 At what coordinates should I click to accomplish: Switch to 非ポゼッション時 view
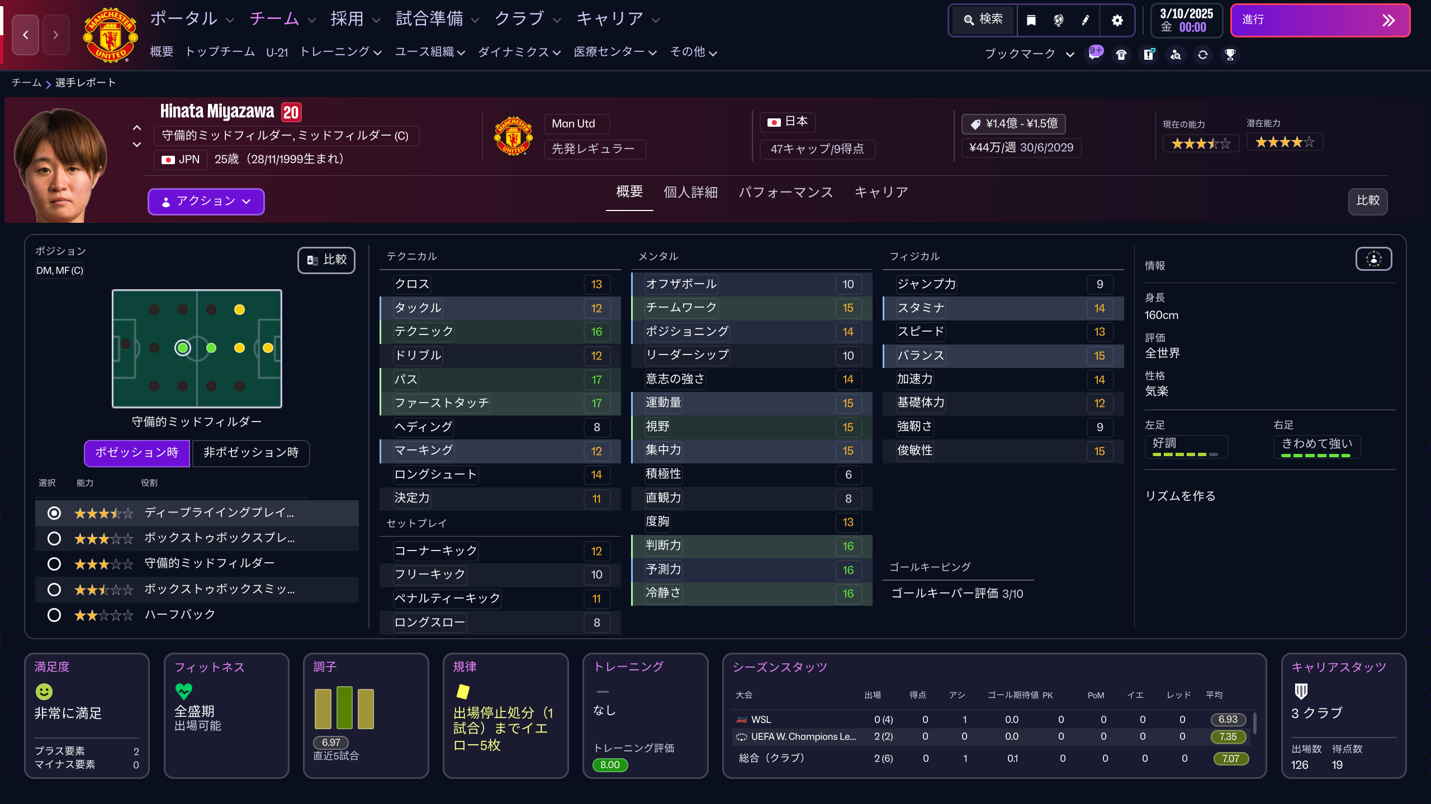pyautogui.click(x=250, y=453)
